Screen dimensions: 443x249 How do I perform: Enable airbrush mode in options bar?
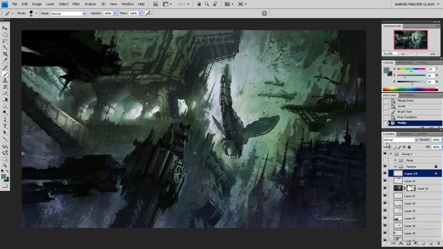148,13
